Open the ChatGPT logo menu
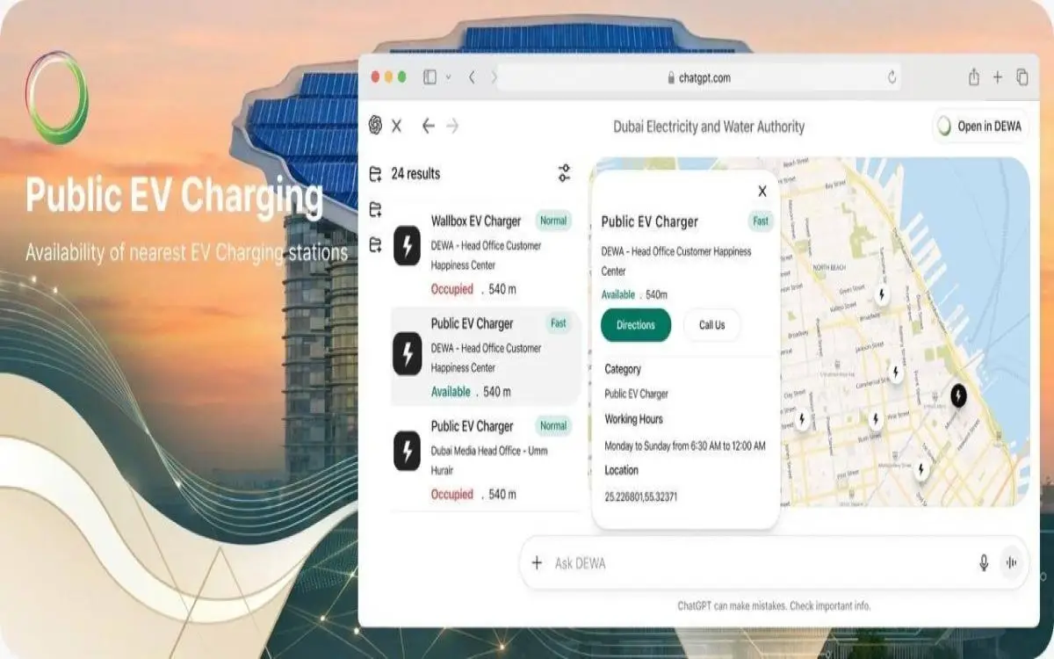This screenshot has width=1054, height=659. pyautogui.click(x=377, y=126)
